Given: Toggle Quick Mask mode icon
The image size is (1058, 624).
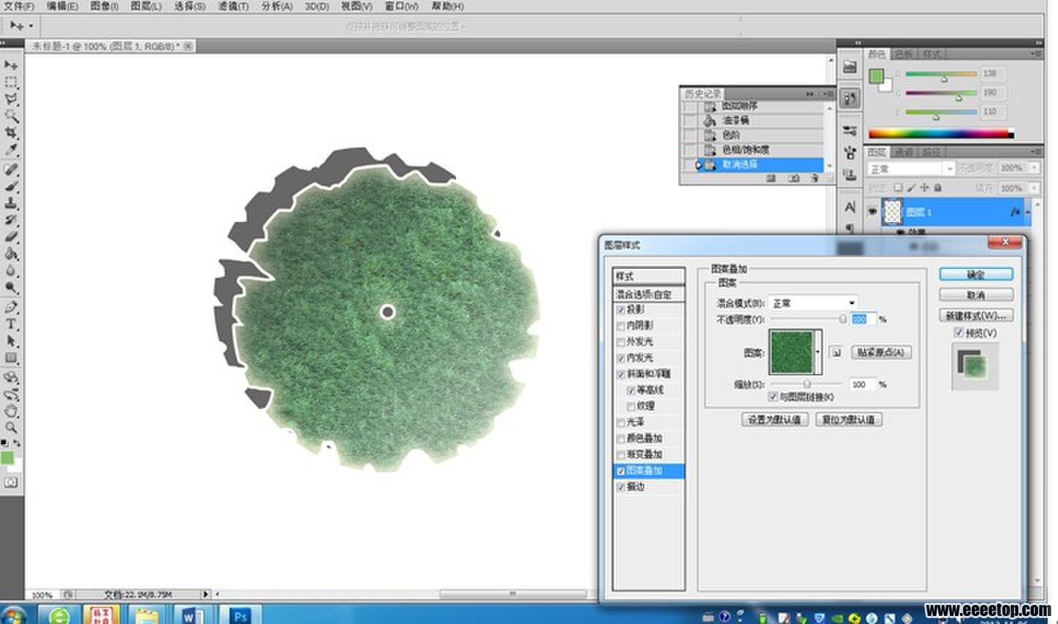Looking at the screenshot, I should (x=10, y=483).
